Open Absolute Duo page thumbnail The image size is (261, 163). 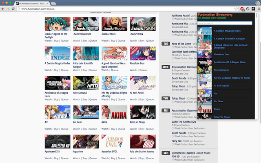click(x=143, y=53)
